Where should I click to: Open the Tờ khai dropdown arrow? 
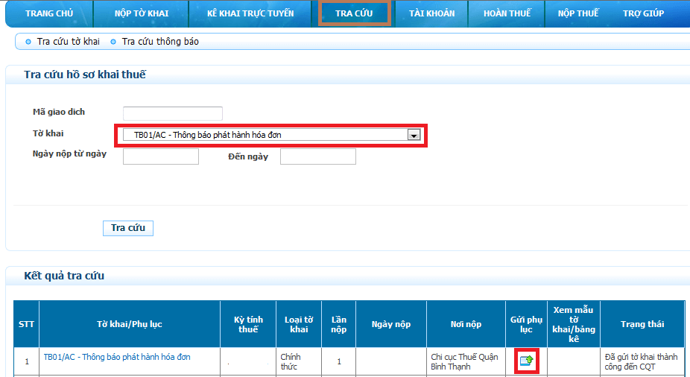tap(414, 135)
